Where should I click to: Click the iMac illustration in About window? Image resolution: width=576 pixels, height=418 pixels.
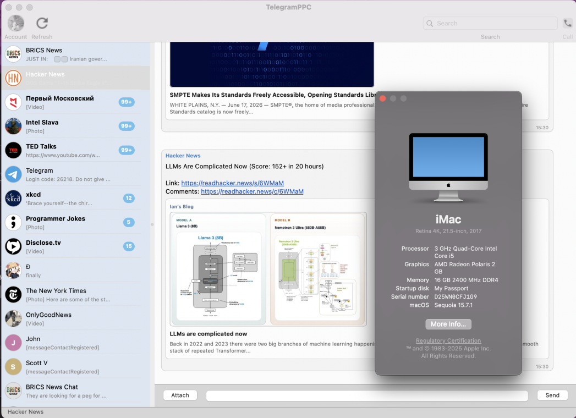(x=448, y=167)
